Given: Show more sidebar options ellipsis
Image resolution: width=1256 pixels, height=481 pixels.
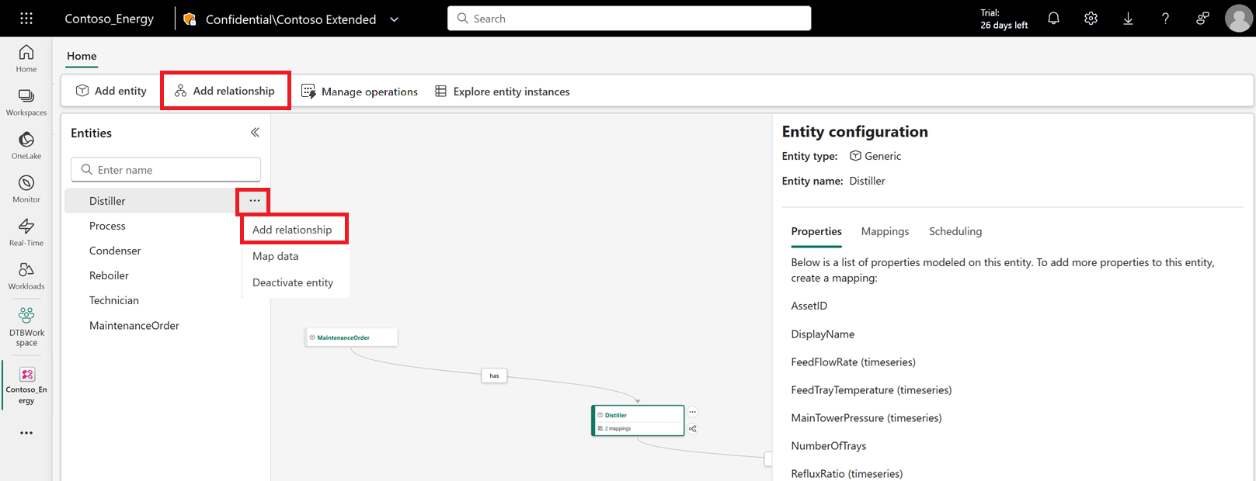Looking at the screenshot, I should pos(26,433).
